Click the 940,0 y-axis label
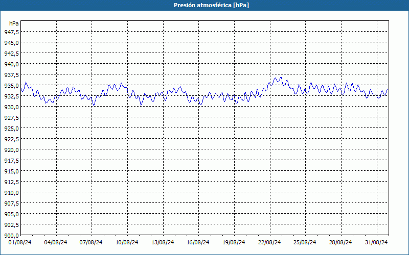This screenshot has width=409, height=255. (x=11, y=64)
